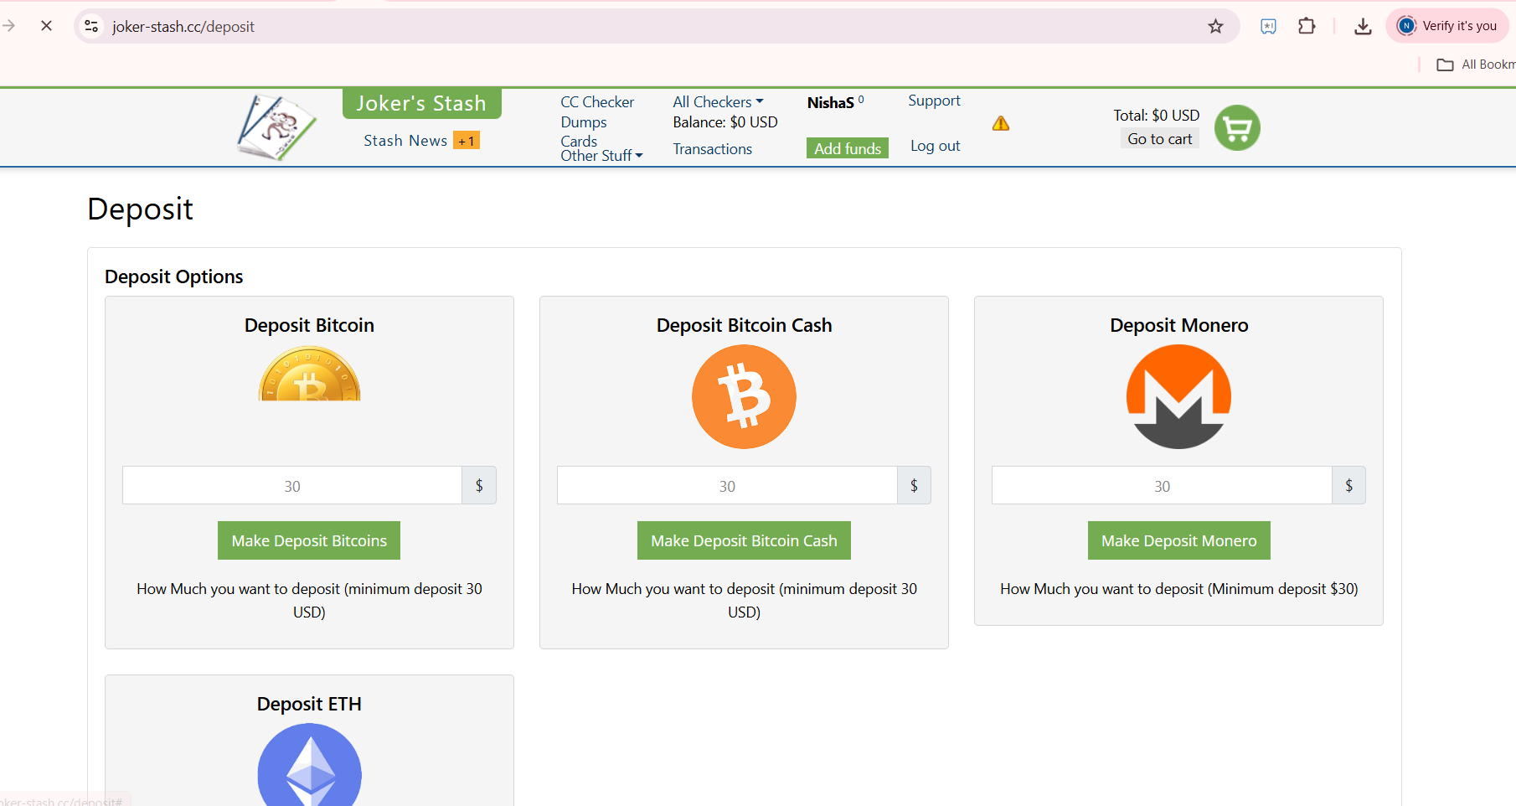Click the $ sign beside Bitcoin amount

[479, 485]
